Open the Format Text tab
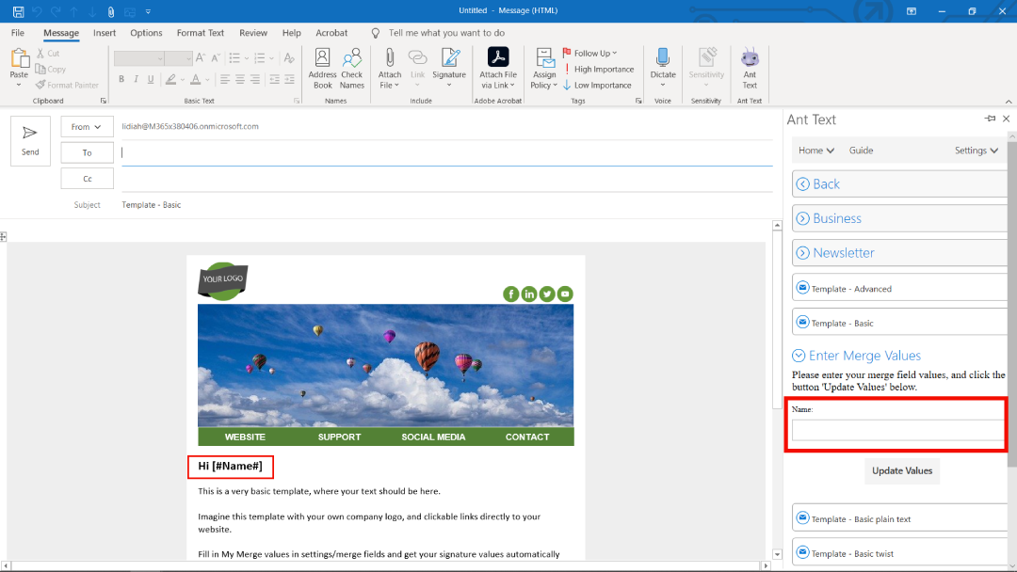 click(x=201, y=33)
